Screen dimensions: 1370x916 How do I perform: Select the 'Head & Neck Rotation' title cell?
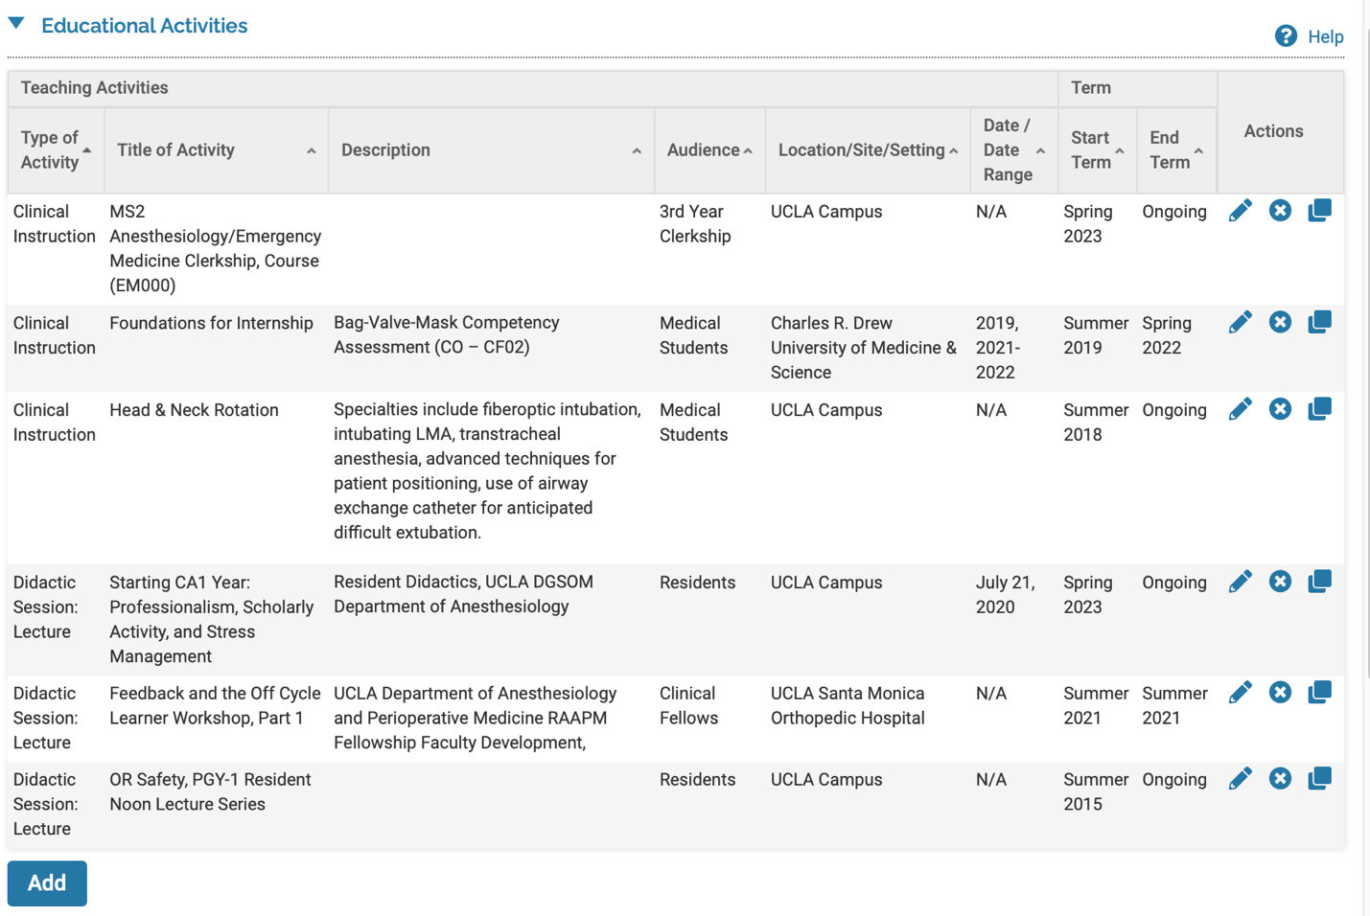(194, 410)
